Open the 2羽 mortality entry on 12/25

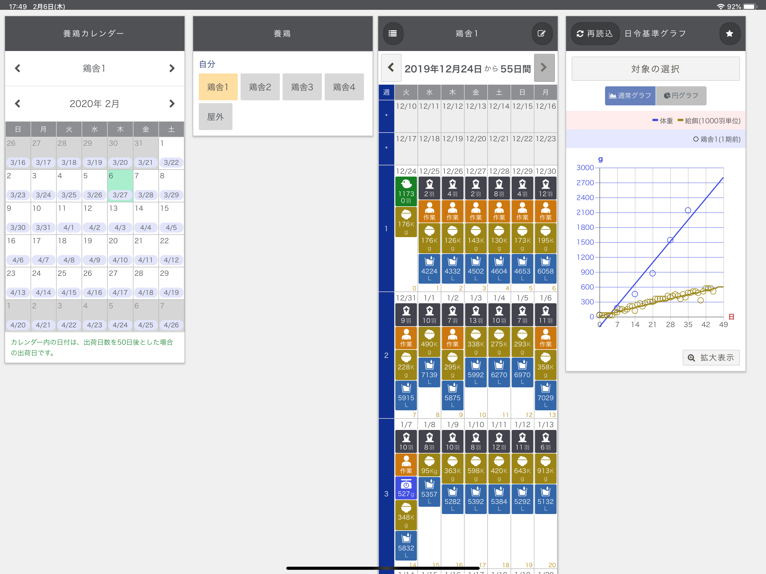[429, 188]
